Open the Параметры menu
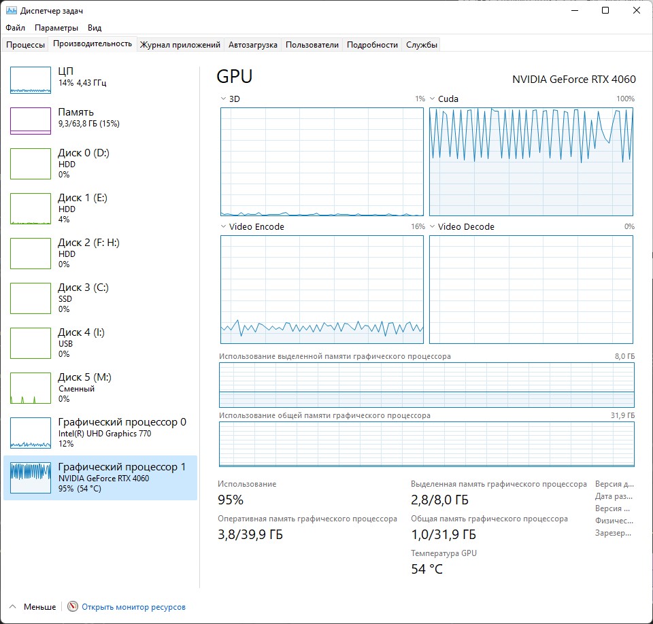The image size is (653, 624). point(56,27)
